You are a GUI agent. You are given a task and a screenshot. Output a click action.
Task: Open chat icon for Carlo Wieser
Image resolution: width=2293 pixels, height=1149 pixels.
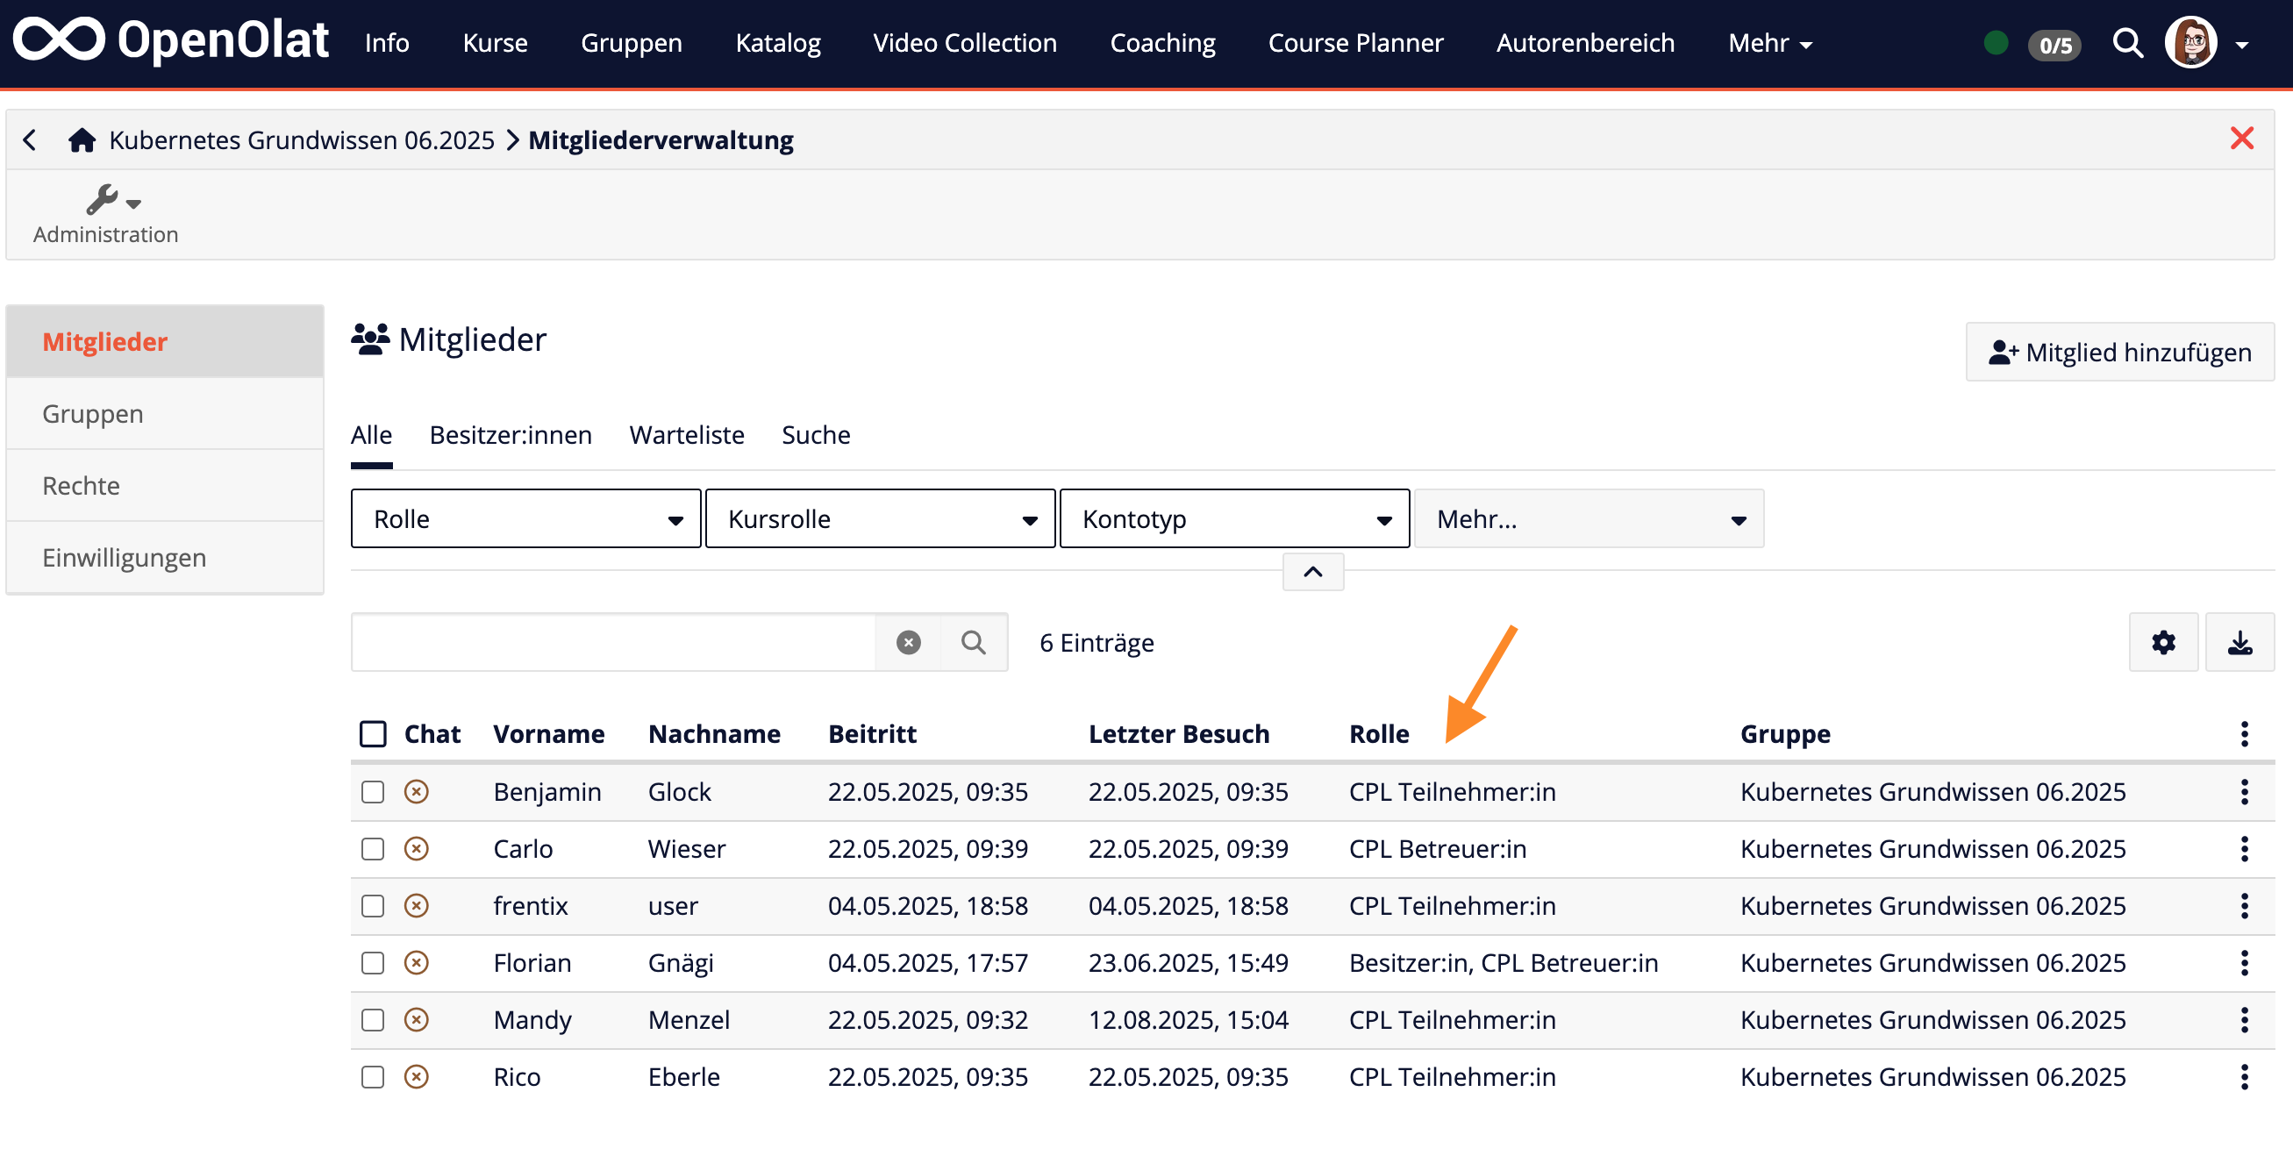click(417, 848)
